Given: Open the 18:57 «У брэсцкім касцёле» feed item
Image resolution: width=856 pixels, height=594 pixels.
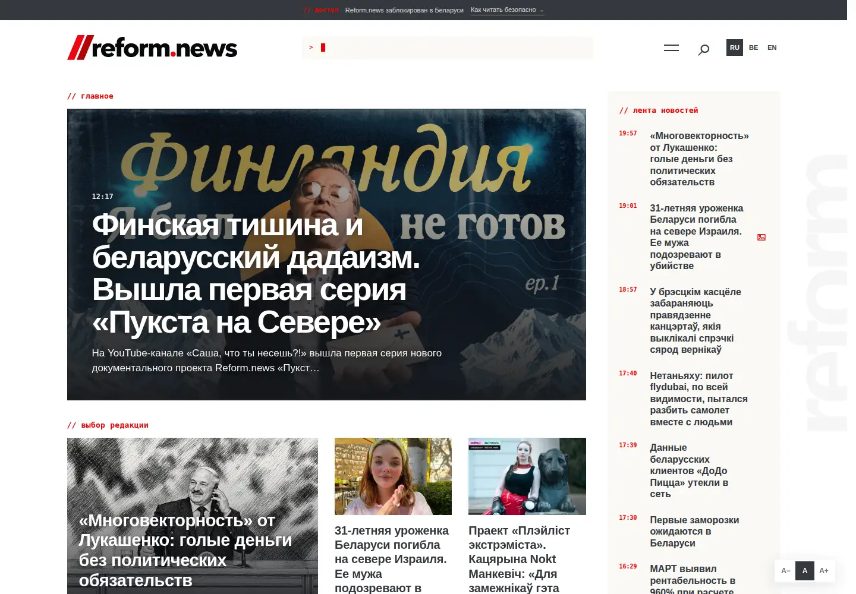Looking at the screenshot, I should [x=695, y=321].
